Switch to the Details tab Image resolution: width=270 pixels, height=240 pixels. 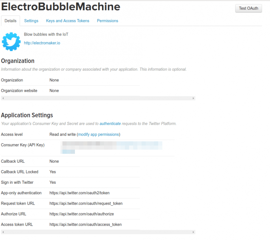point(10,21)
